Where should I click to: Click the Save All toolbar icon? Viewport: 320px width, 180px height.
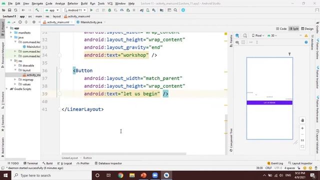[x=9, y=10]
